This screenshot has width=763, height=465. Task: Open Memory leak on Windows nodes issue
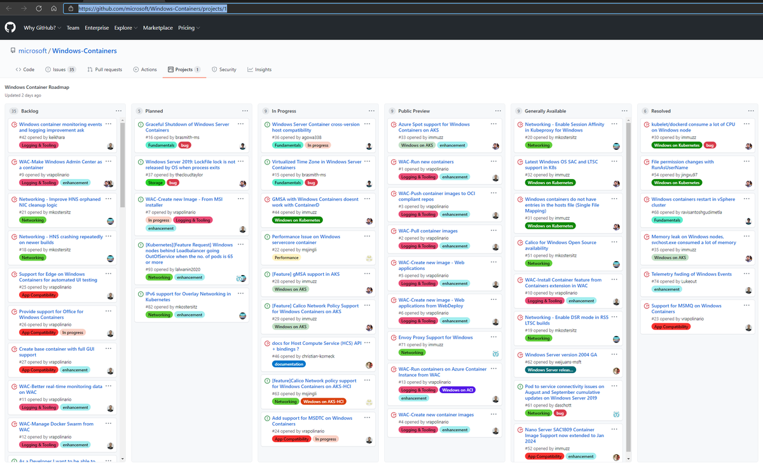tap(694, 239)
